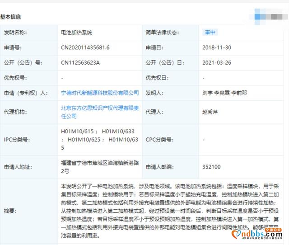Click the 公开(公告)号 label
Viewport: 289px width, 245px height.
tap(23, 63)
